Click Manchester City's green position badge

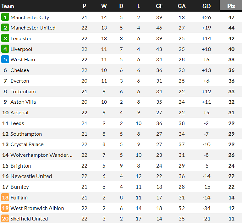5,17
